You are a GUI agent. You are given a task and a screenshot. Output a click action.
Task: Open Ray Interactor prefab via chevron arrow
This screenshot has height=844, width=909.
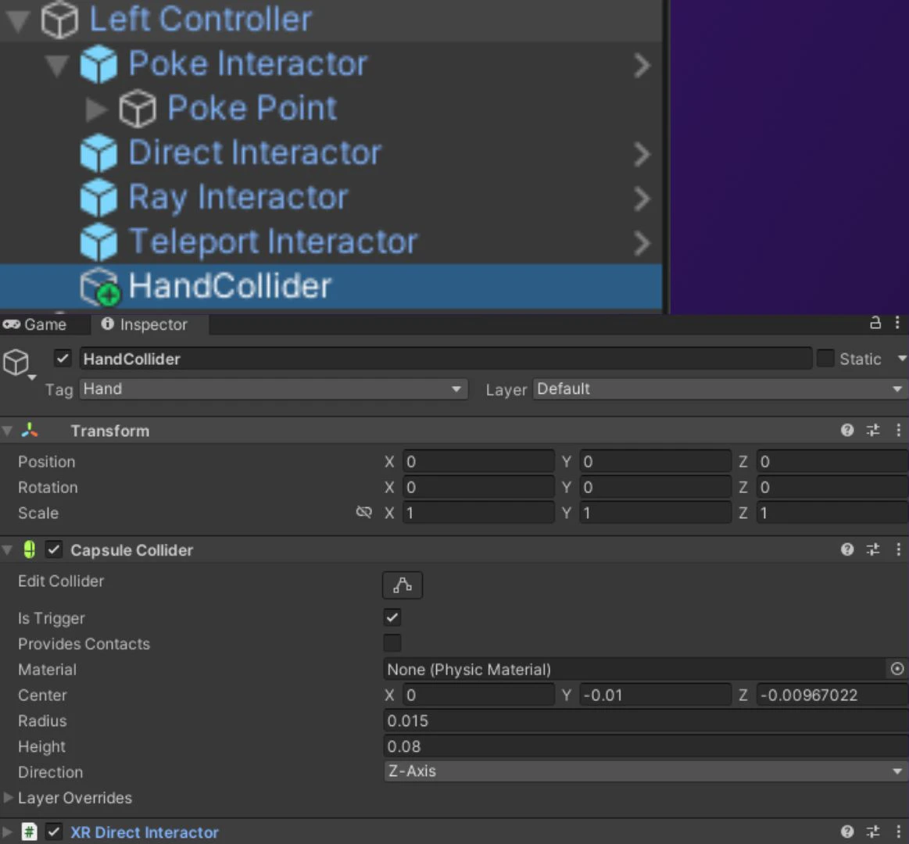(642, 198)
